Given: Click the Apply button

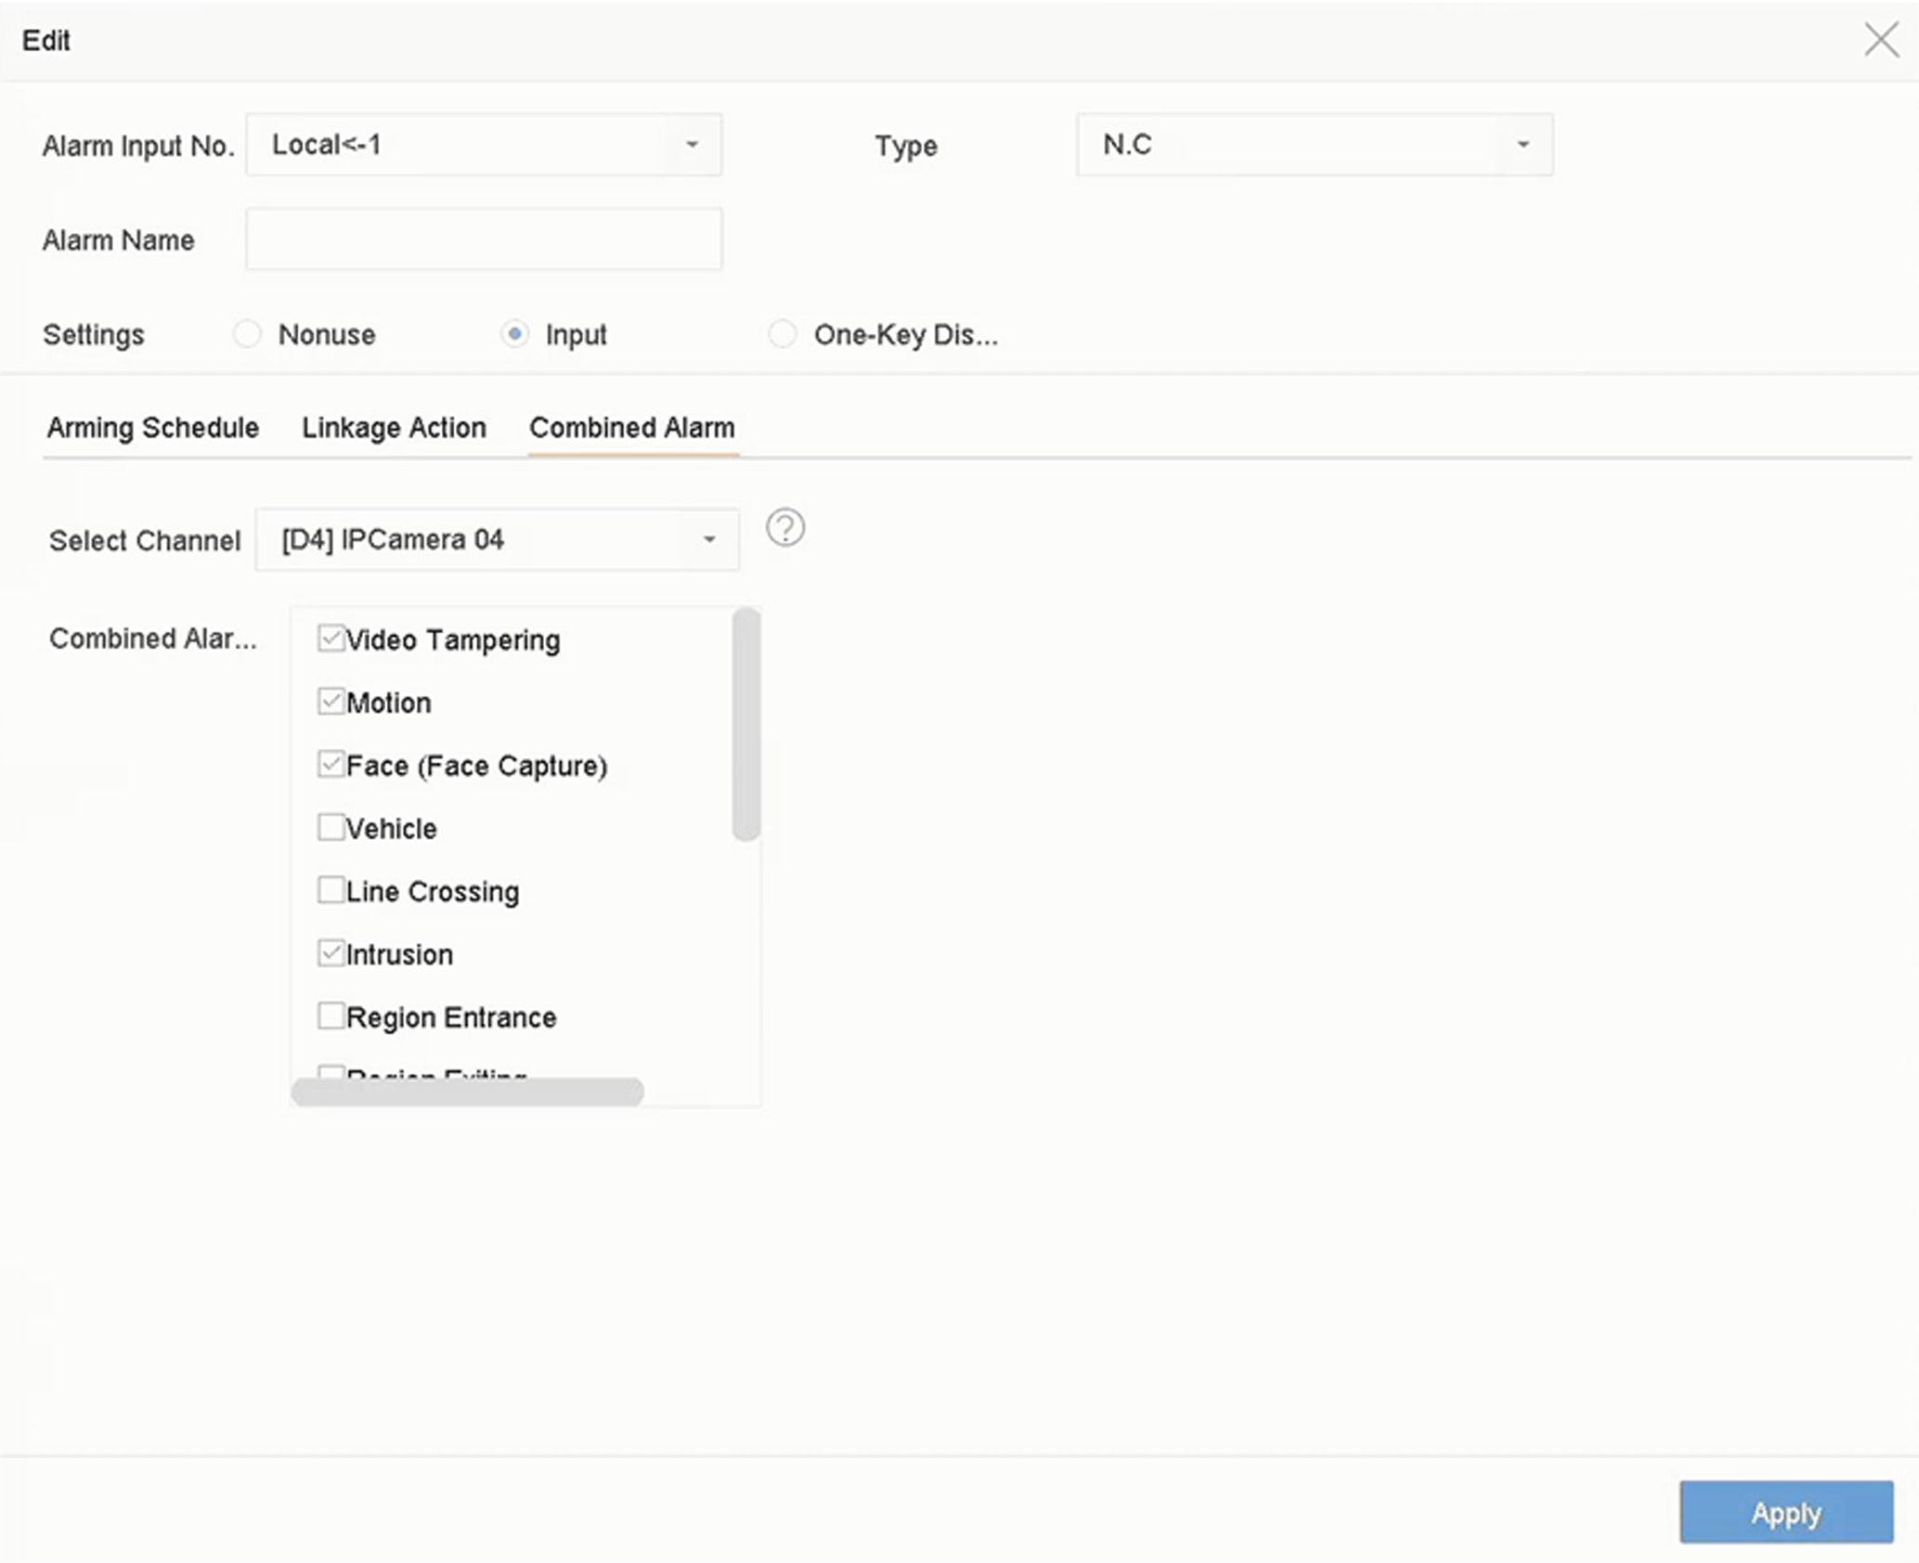Looking at the screenshot, I should (1786, 1512).
